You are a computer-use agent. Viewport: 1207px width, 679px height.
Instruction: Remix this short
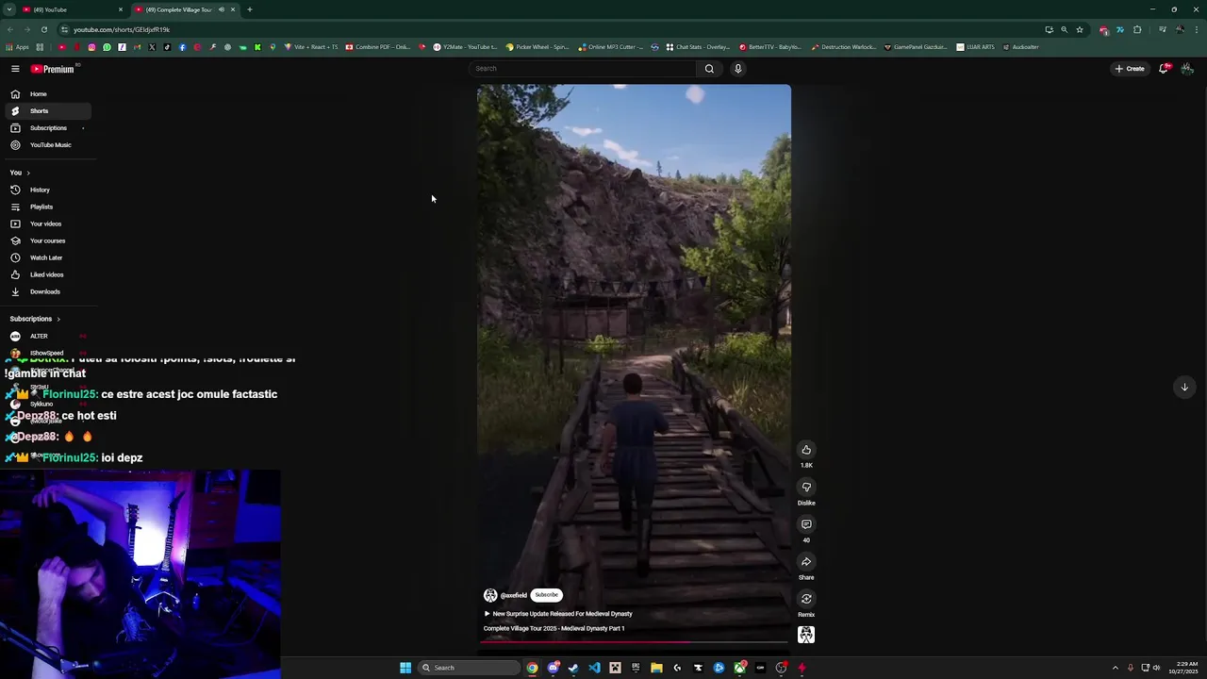pyautogui.click(x=806, y=599)
